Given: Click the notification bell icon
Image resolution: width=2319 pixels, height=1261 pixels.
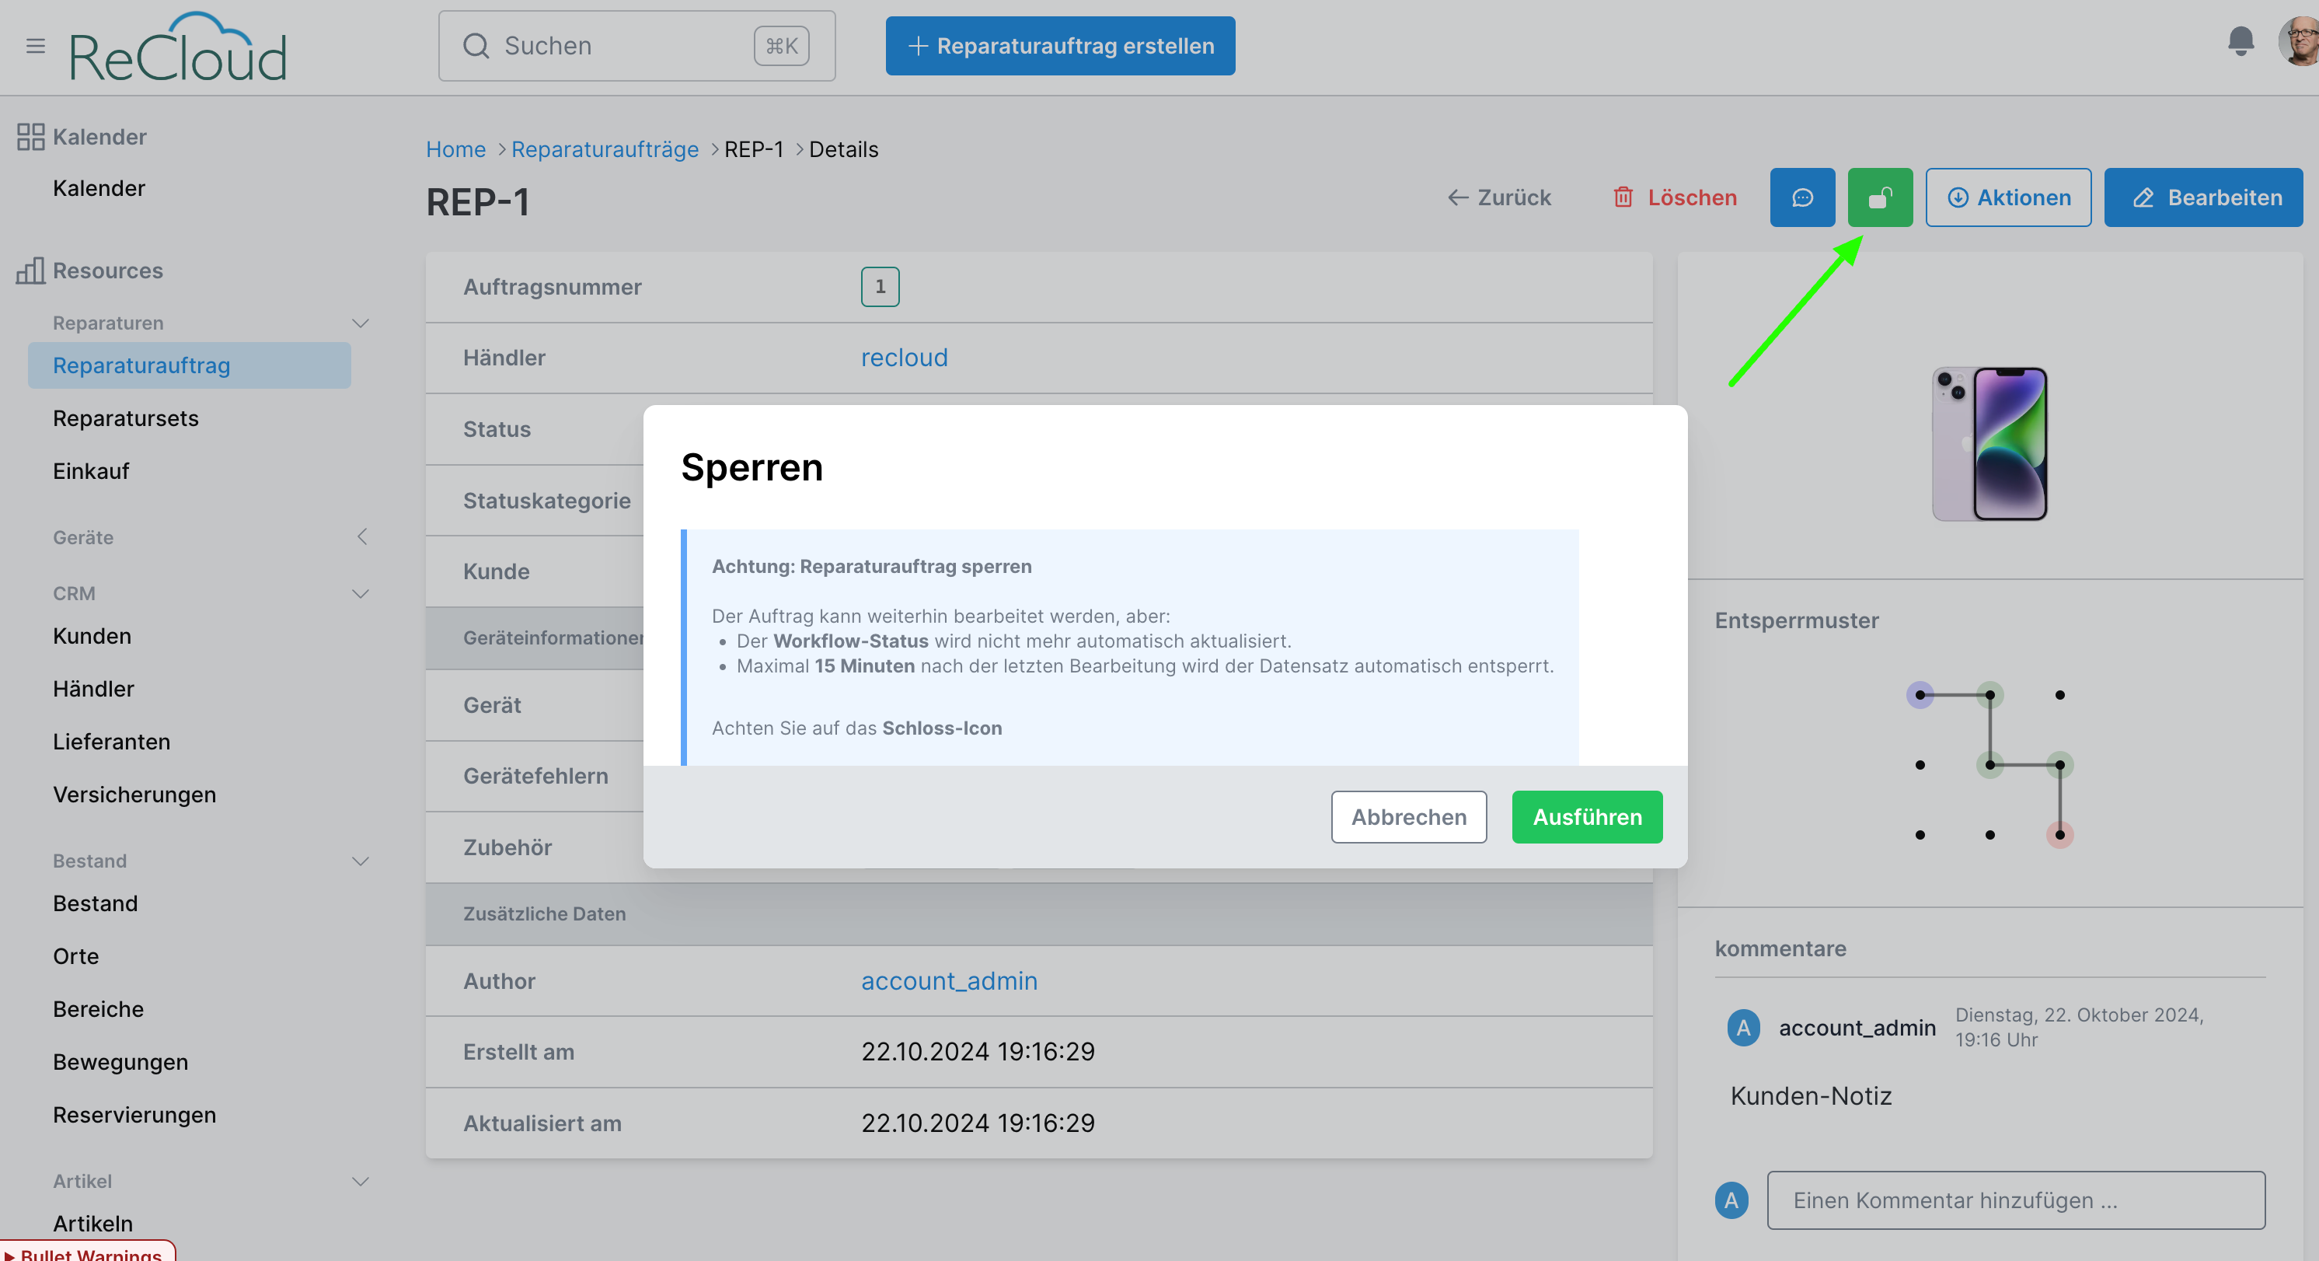Looking at the screenshot, I should click(2241, 40).
